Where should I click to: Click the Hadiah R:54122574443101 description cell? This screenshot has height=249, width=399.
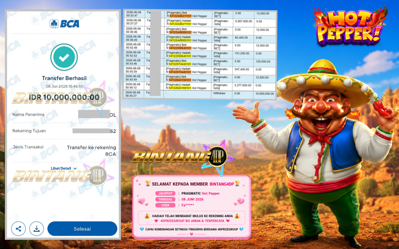coord(187,71)
